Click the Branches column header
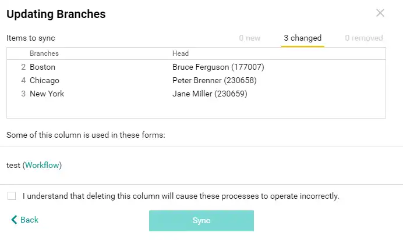 click(x=44, y=53)
